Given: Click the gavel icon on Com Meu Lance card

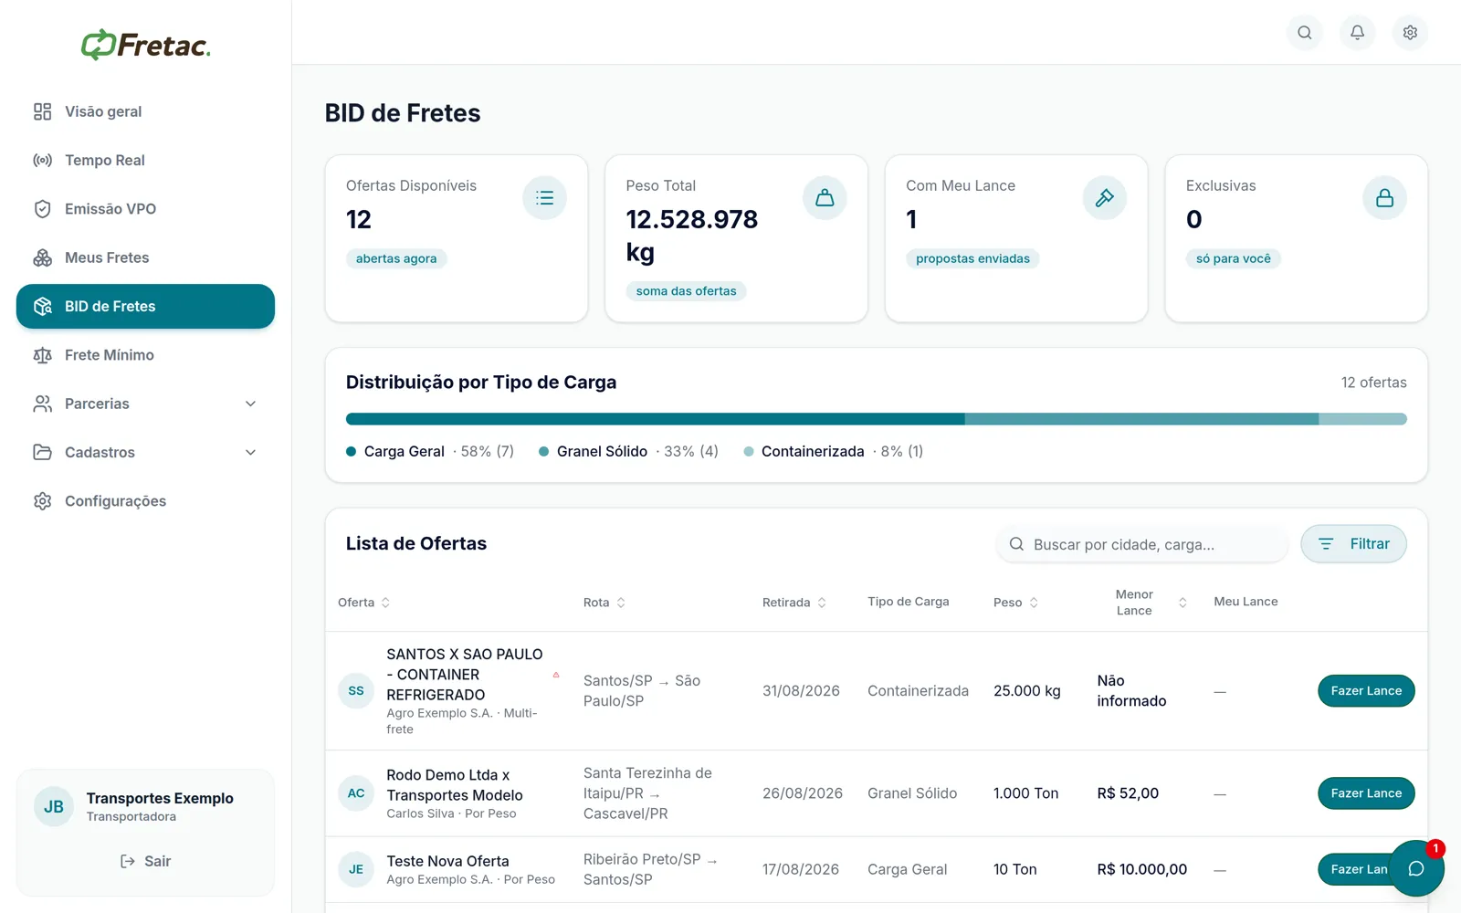Looking at the screenshot, I should [x=1105, y=198].
